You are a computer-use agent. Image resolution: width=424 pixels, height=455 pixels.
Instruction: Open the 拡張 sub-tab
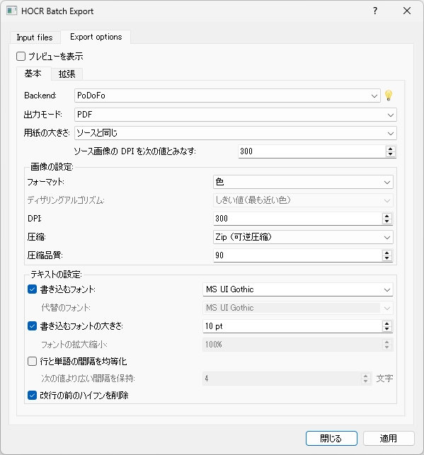67,74
